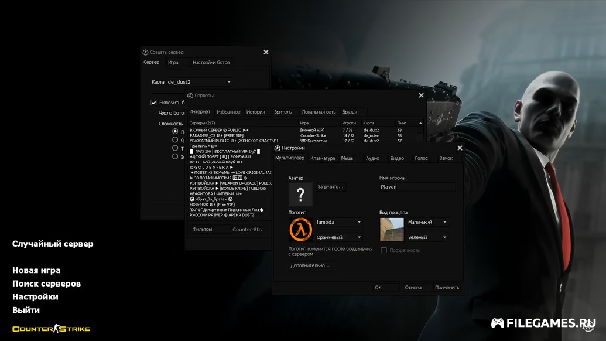This screenshot has height=341, width=606.
Task: Select the НОВИЧОК 18+ [Free VIP] server row
Action: (x=230, y=204)
